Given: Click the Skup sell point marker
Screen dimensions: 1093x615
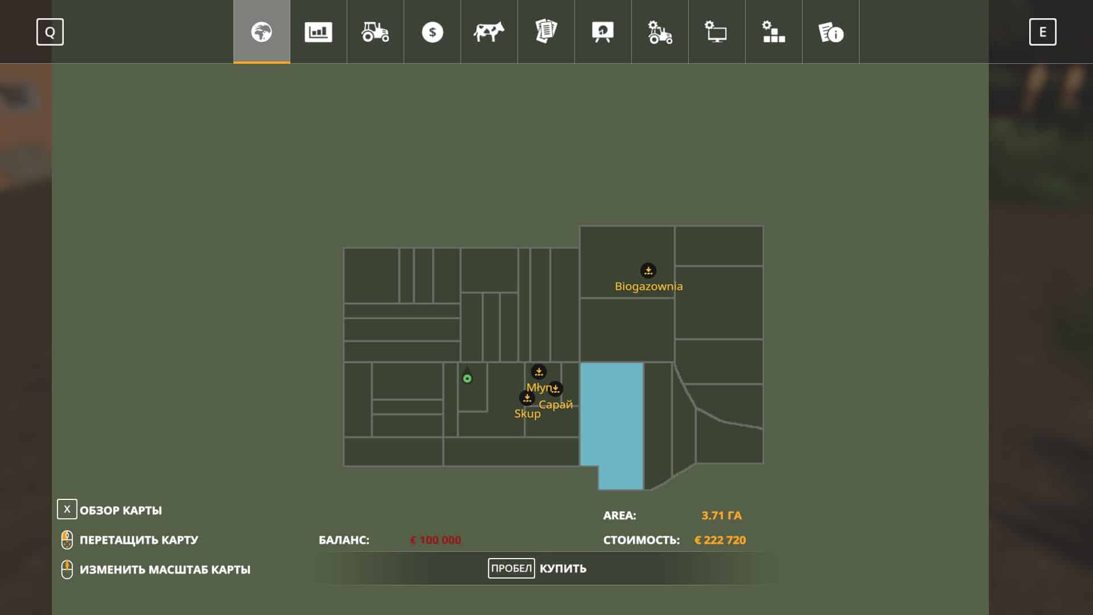Looking at the screenshot, I should pyautogui.click(x=527, y=398).
